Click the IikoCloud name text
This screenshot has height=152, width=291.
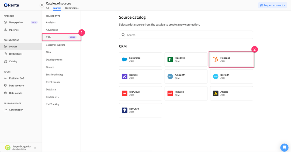click(x=134, y=92)
